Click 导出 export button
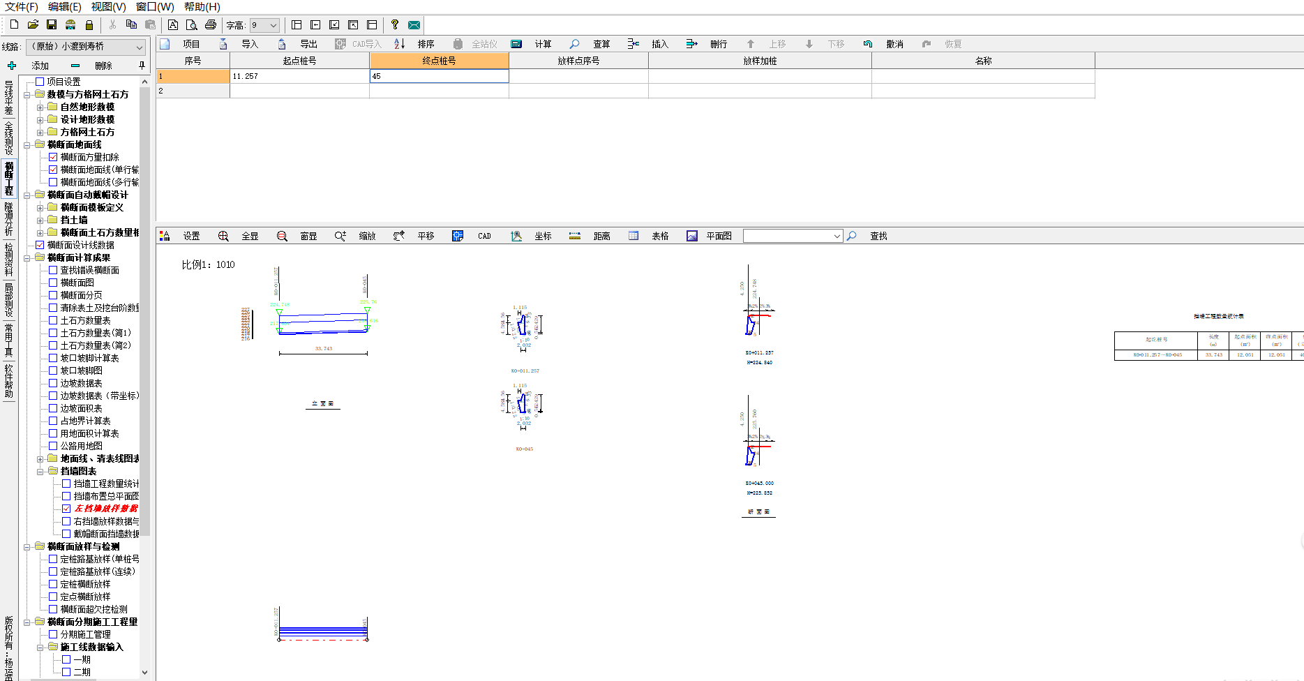Screen dimensions: 1304x681 [298, 43]
